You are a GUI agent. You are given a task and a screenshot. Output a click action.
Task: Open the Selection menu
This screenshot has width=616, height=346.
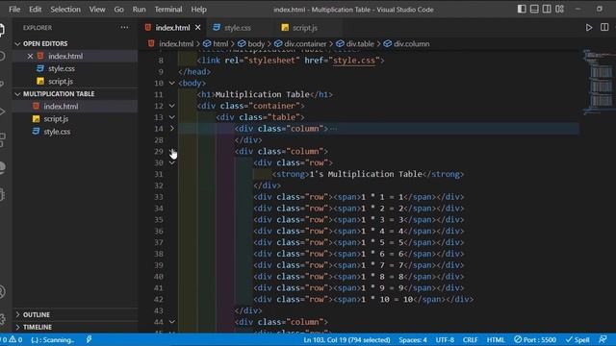65,9
